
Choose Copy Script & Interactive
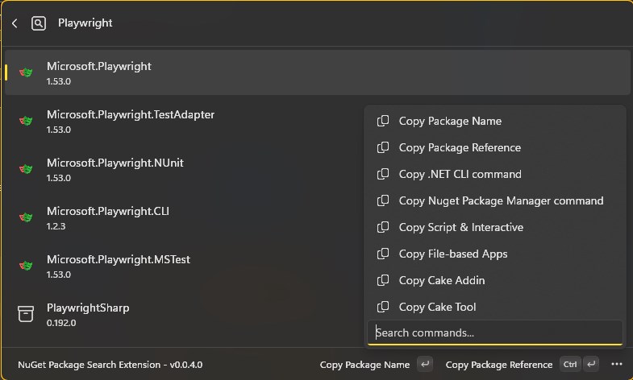tap(494, 227)
